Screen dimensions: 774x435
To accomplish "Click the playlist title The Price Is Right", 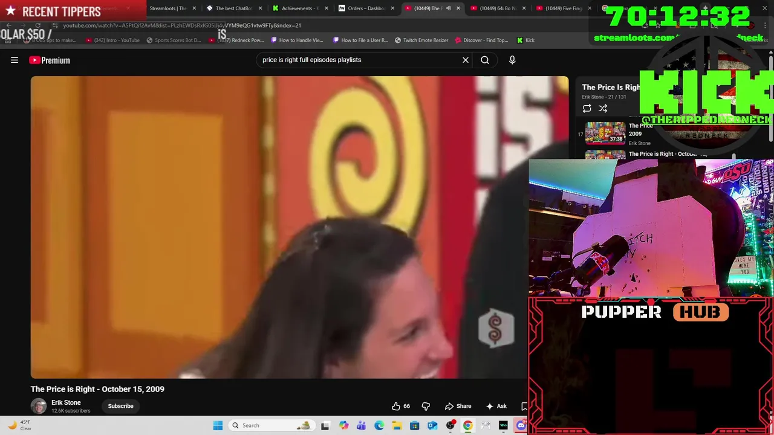I will (x=611, y=88).
